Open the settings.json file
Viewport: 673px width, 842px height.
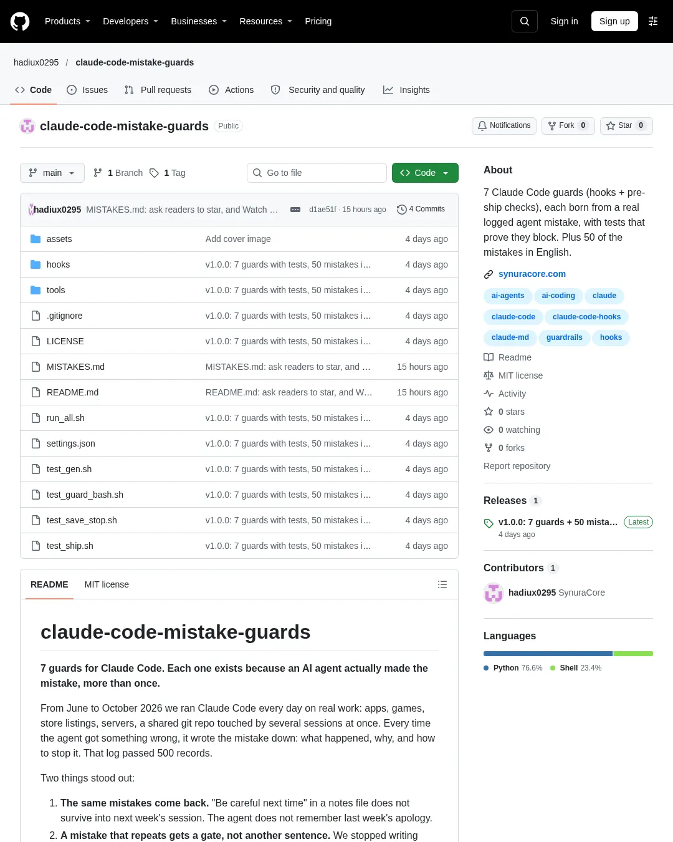70,443
